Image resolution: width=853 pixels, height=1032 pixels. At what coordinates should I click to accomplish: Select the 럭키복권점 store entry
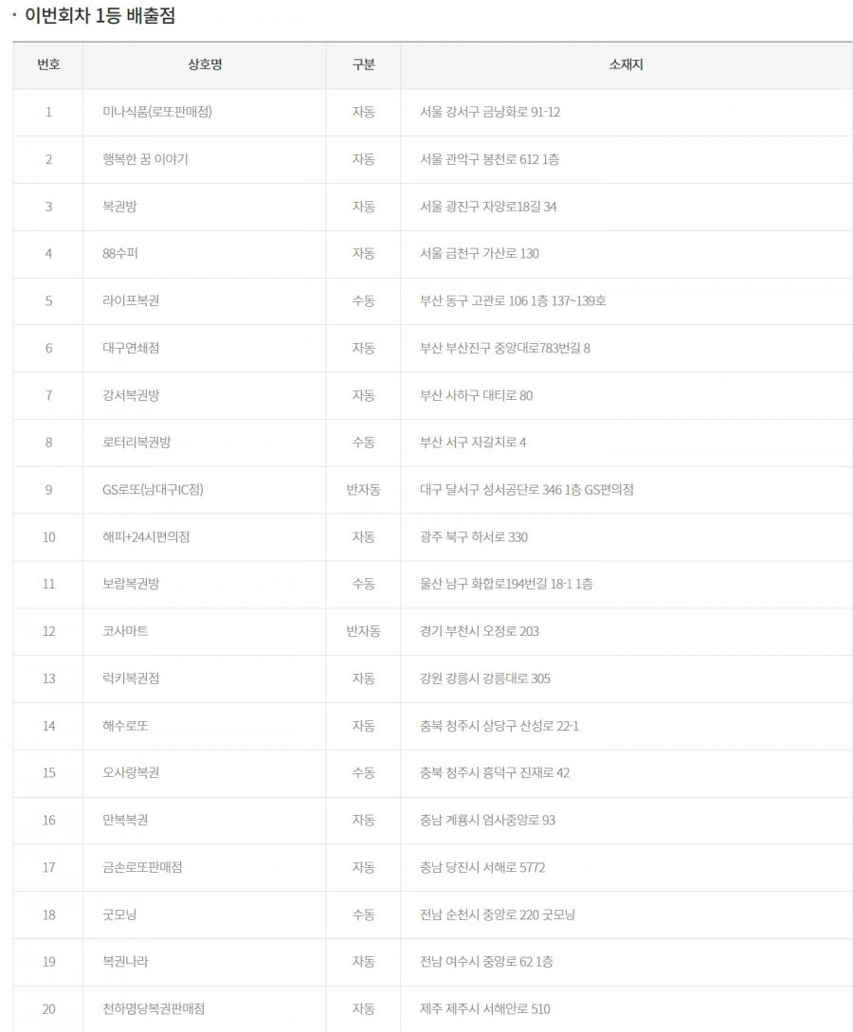131,679
